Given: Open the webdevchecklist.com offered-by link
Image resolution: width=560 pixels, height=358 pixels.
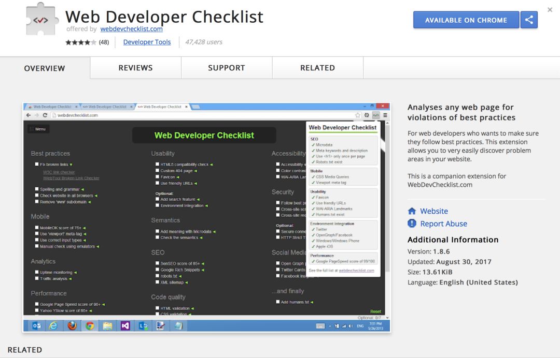Looking at the screenshot, I should (131, 29).
